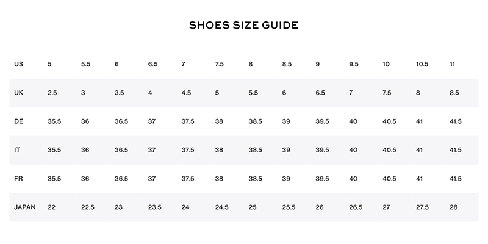Select DE size 38.5 cell
This screenshot has width=488, height=244.
click(x=255, y=121)
